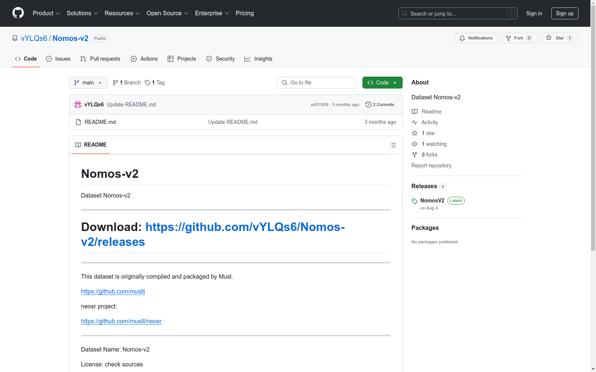Open the README.md file
This screenshot has height=372, width=596.
tap(100, 122)
